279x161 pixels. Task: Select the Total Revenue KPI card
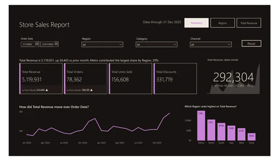41,78
